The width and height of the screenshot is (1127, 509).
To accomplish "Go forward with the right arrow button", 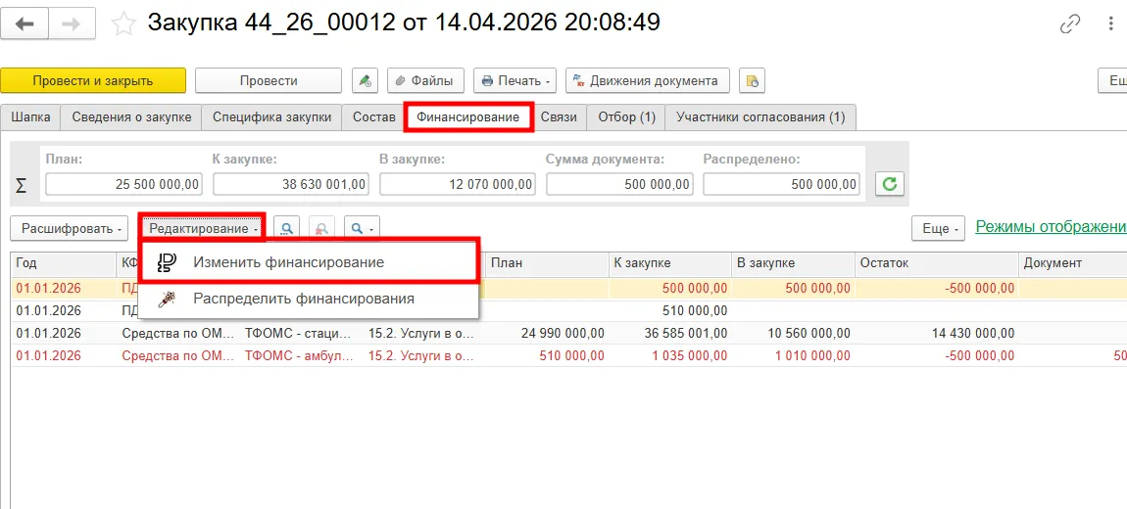I will [x=72, y=24].
